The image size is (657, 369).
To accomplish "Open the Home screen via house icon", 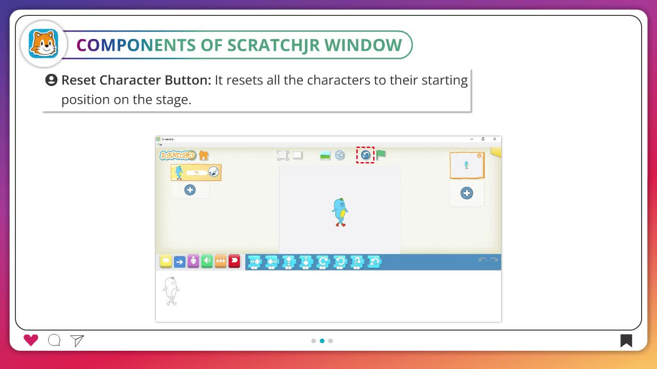I will pyautogui.click(x=204, y=155).
